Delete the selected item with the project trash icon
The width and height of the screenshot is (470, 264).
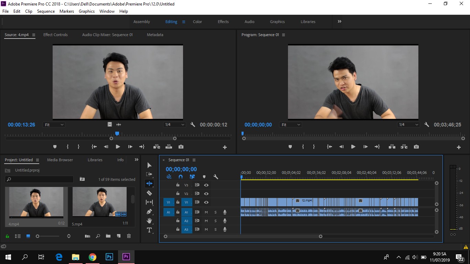[129, 236]
